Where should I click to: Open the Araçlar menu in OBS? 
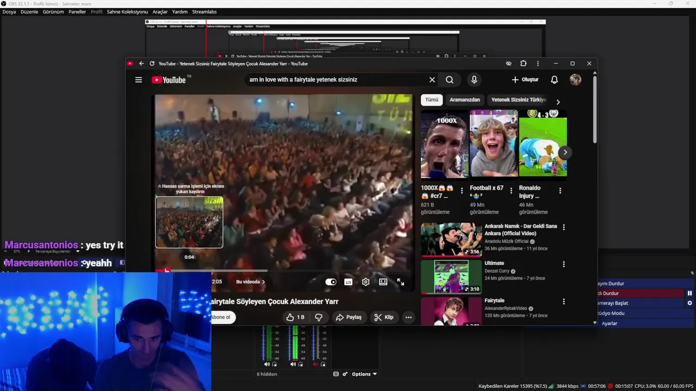tap(160, 12)
